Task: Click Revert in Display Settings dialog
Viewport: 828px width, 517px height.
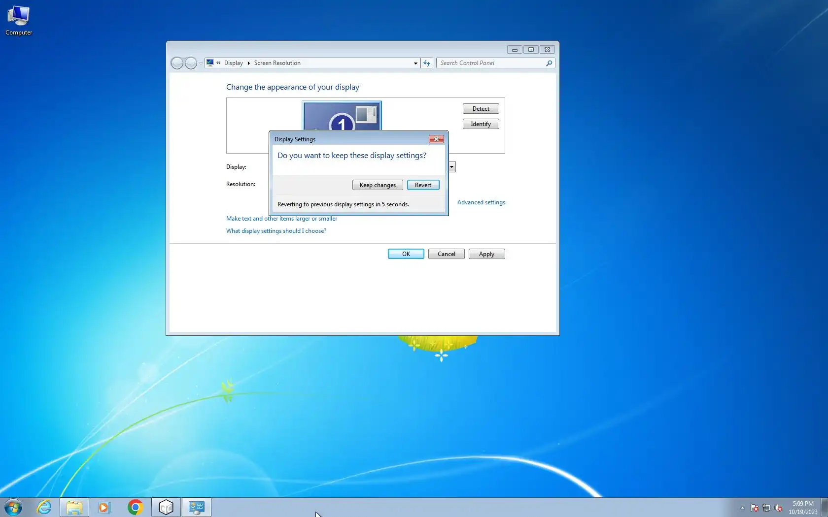Action: point(423,185)
